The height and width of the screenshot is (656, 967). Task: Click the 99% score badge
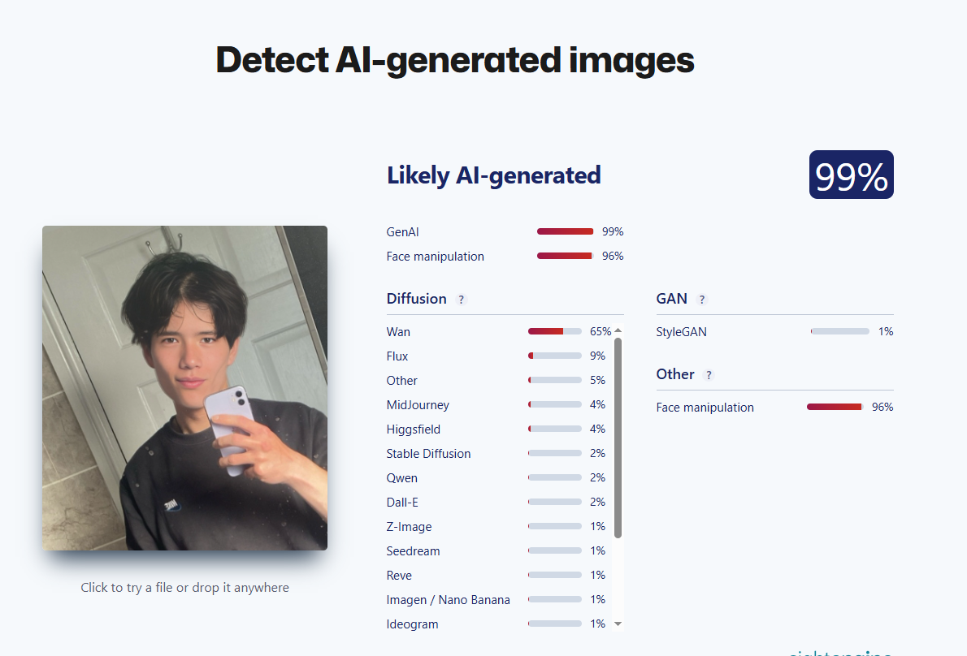tap(851, 175)
